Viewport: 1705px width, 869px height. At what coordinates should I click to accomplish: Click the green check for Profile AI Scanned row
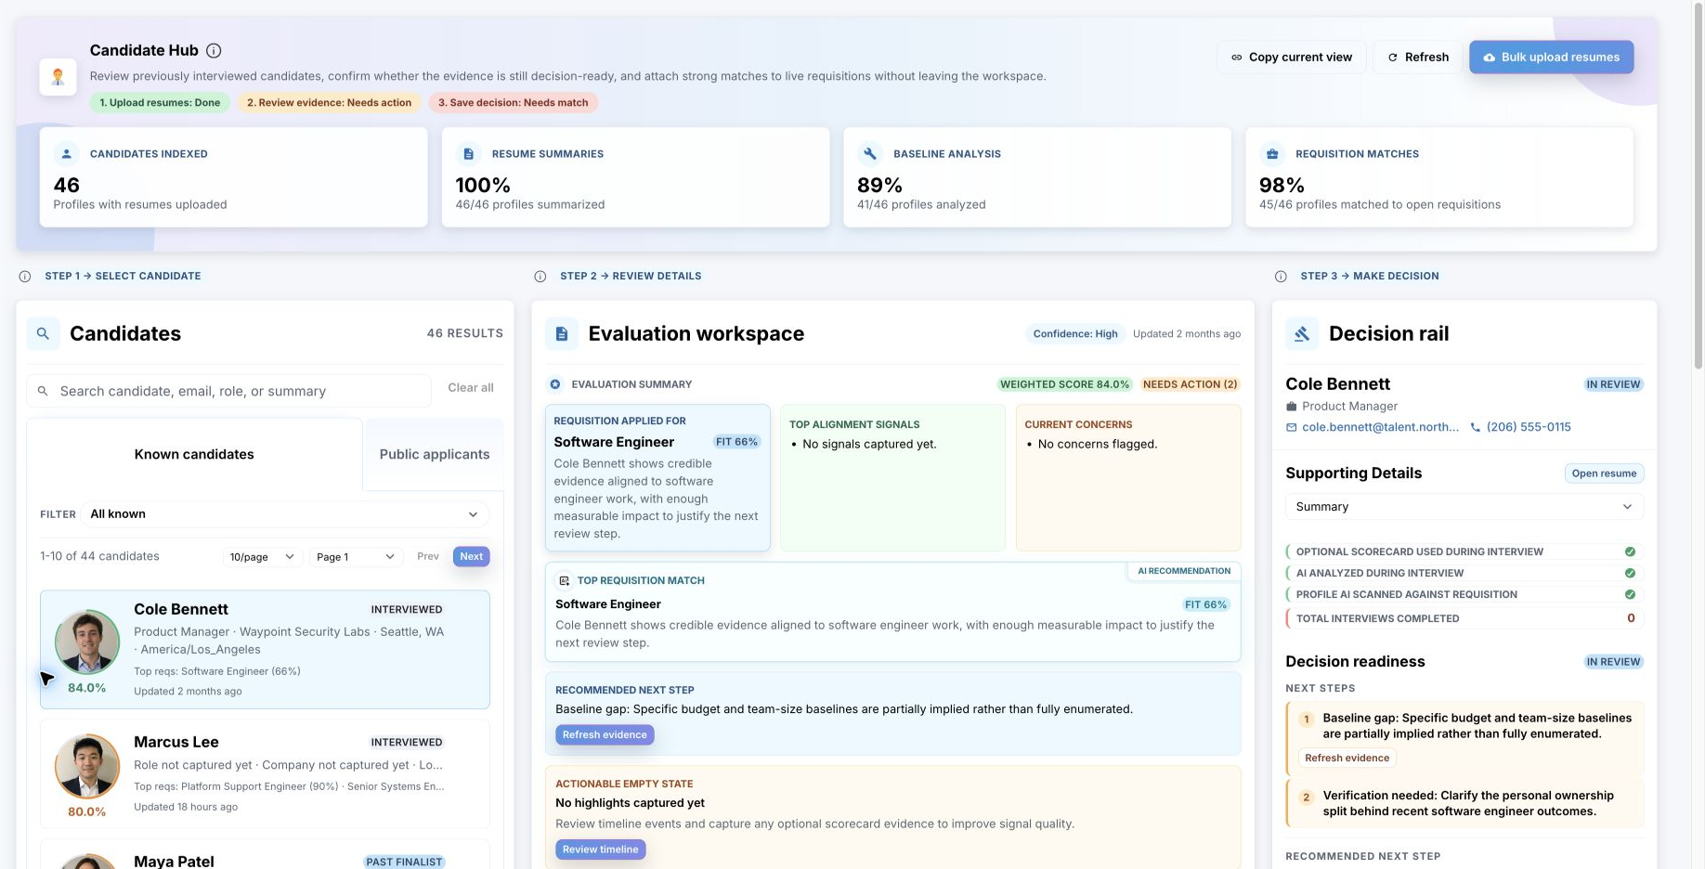click(x=1630, y=594)
